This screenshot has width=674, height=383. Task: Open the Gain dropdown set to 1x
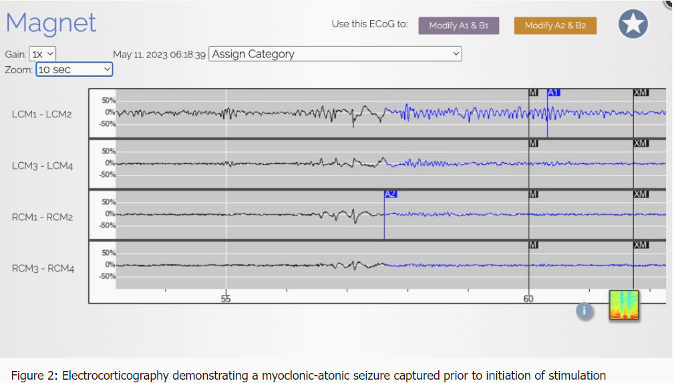43,54
